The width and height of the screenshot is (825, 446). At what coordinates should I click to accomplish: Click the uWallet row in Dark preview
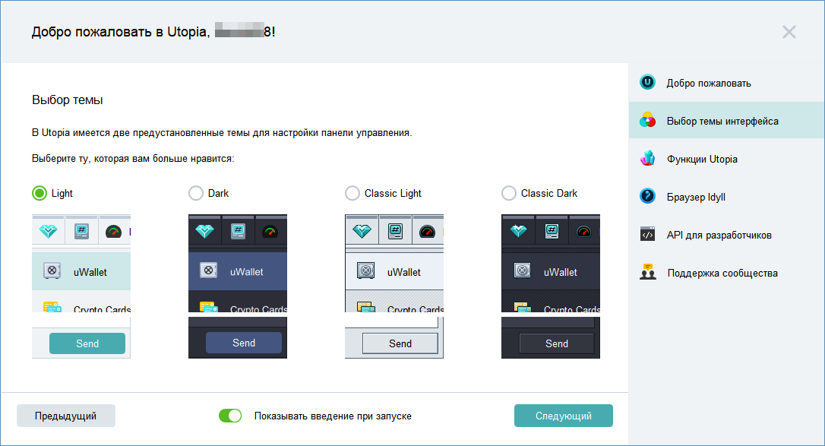(x=238, y=271)
